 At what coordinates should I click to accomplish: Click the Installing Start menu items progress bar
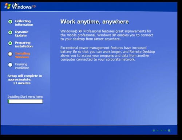[25, 101]
